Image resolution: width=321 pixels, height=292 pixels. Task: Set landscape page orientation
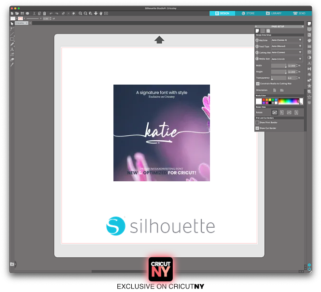pos(282,90)
